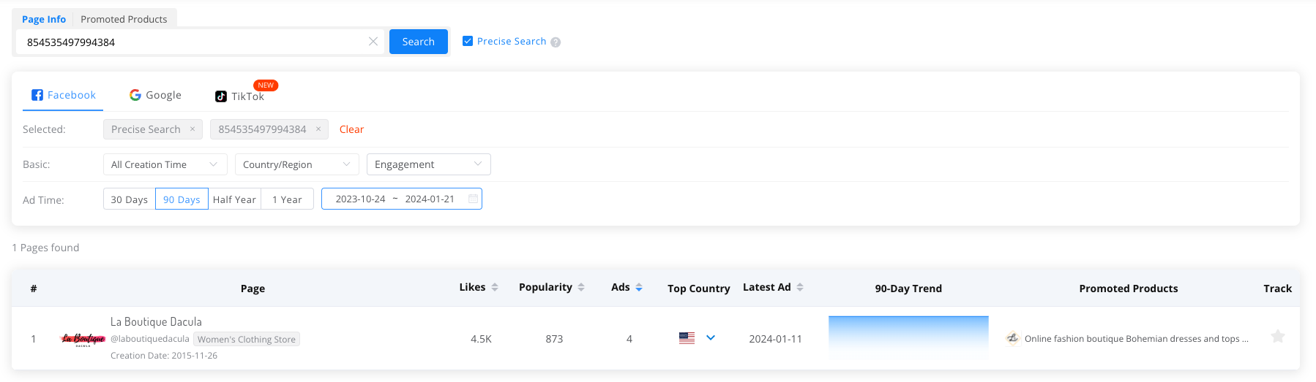Open the Country/Region dropdown
This screenshot has width=1316, height=382.
point(296,164)
